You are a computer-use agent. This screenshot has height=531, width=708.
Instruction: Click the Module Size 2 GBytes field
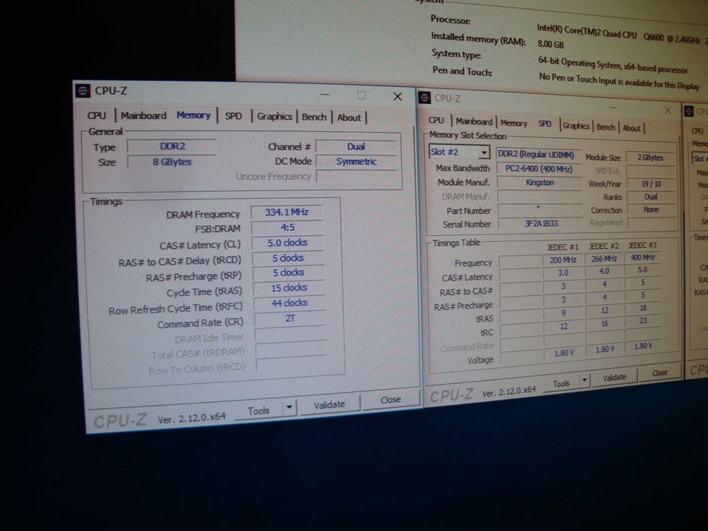650,158
